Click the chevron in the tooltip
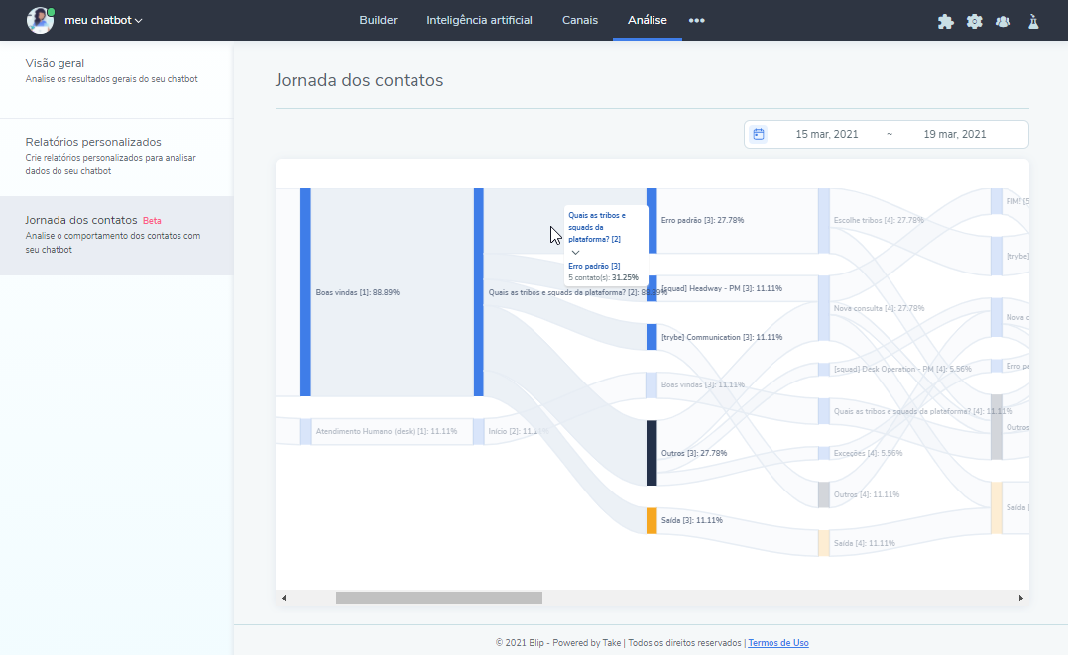 (575, 253)
